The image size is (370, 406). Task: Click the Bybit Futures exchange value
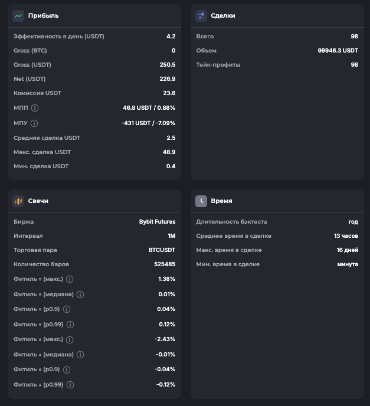coord(157,222)
